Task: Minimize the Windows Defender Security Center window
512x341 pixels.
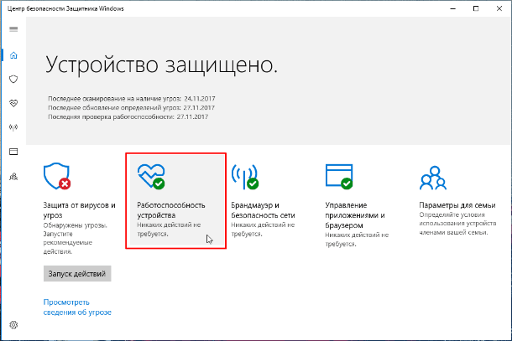Action: coord(453,9)
